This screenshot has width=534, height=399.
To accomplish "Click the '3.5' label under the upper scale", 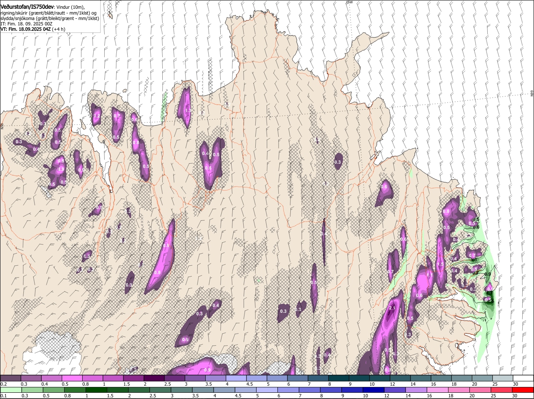I will (x=208, y=384).
